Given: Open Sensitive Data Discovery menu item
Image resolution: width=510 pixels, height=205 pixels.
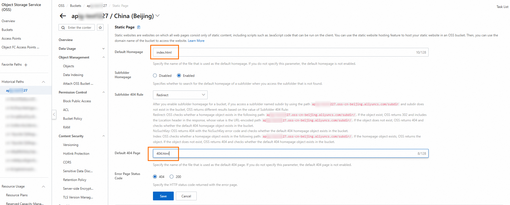Looking at the screenshot, I should click(78, 171).
